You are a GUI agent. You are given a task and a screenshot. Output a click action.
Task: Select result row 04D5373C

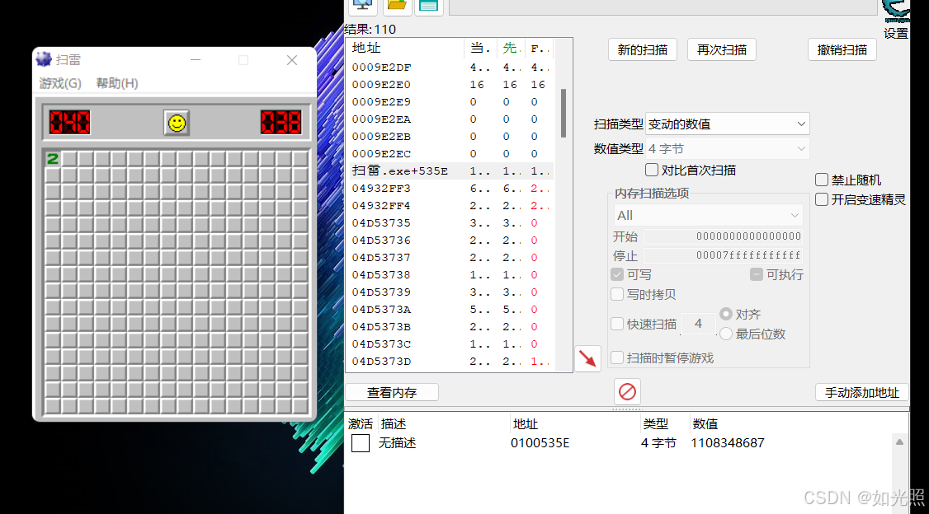451,344
